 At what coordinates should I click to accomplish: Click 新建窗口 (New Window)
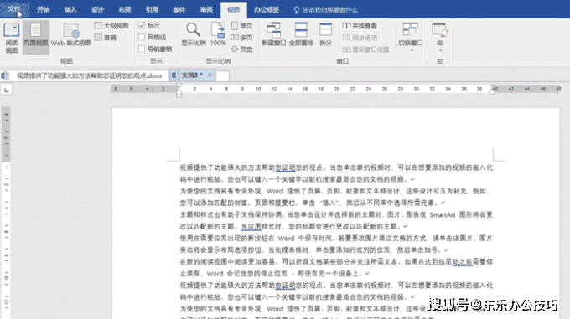click(x=274, y=34)
